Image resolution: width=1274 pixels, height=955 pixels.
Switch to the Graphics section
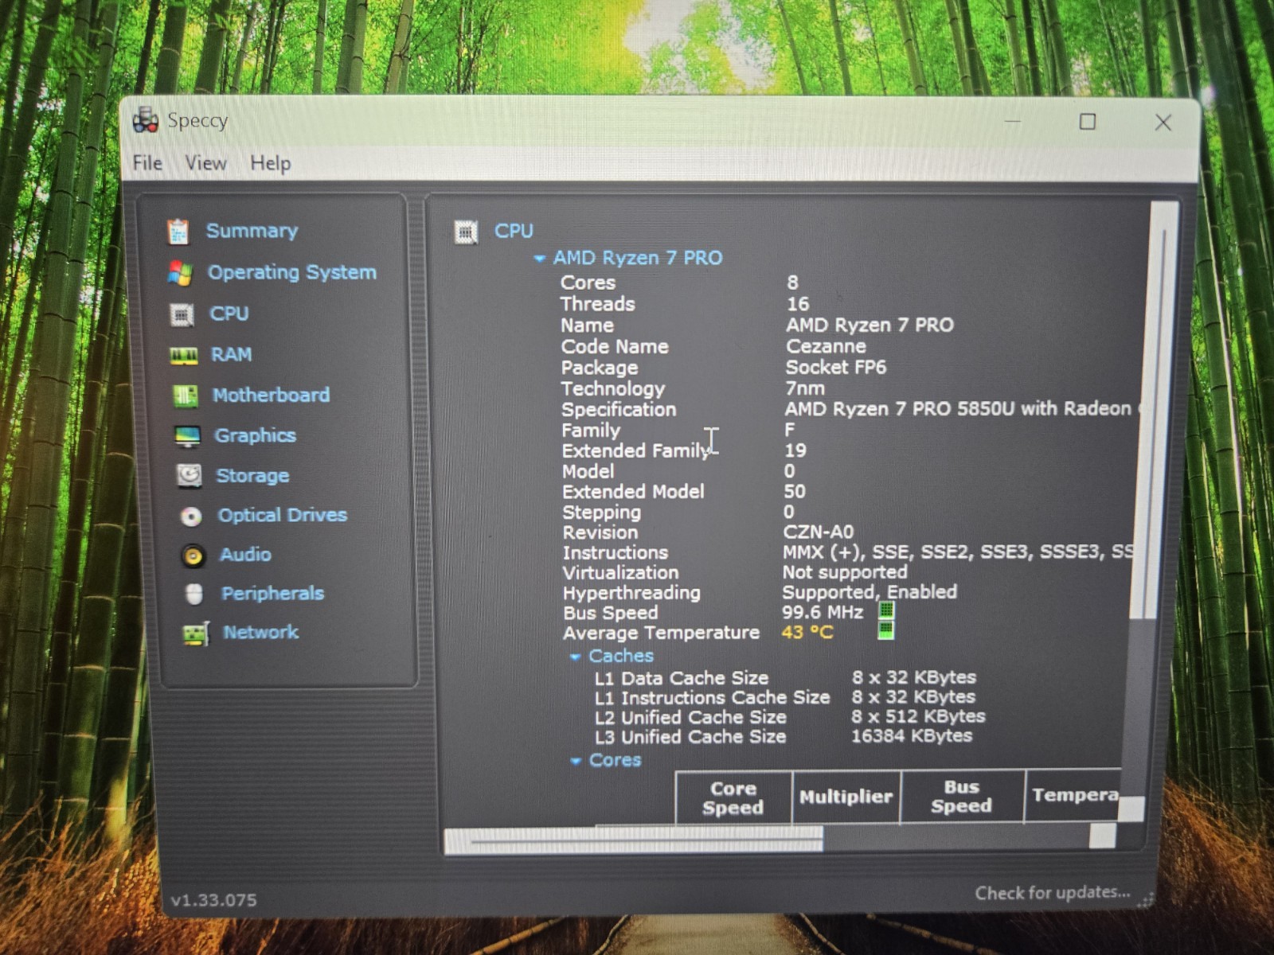tap(255, 435)
